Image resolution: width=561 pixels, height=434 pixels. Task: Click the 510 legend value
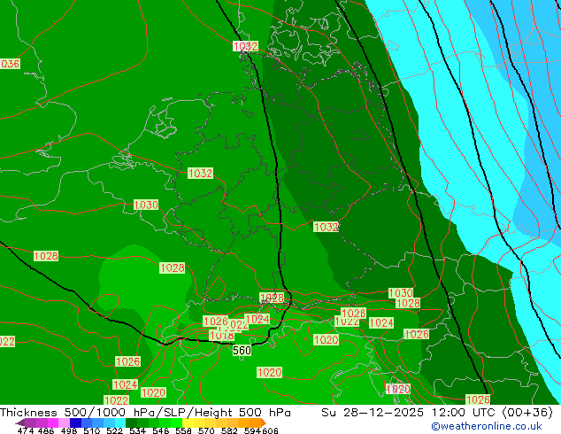pos(92,430)
